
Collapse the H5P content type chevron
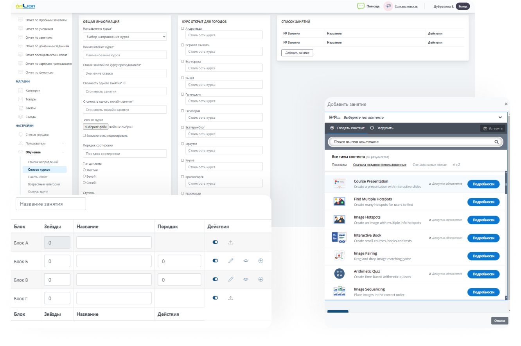point(500,117)
